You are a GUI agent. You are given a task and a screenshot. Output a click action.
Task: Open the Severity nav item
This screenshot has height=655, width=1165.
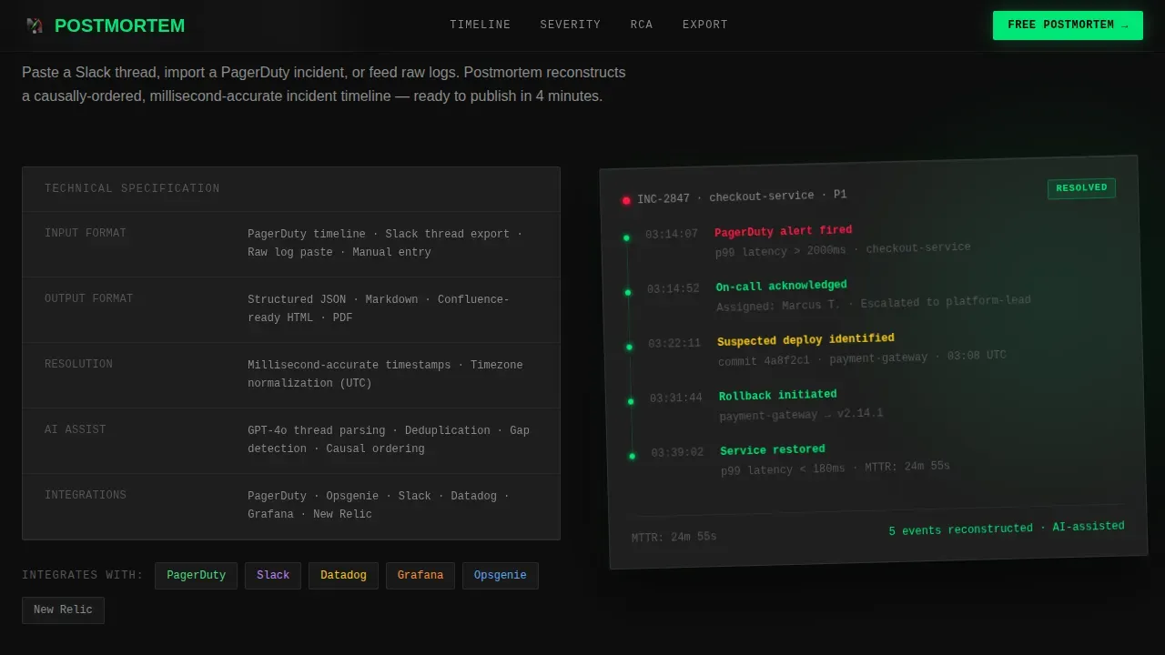[571, 25]
